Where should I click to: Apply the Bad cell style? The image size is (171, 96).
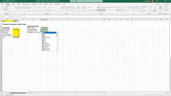101,7
